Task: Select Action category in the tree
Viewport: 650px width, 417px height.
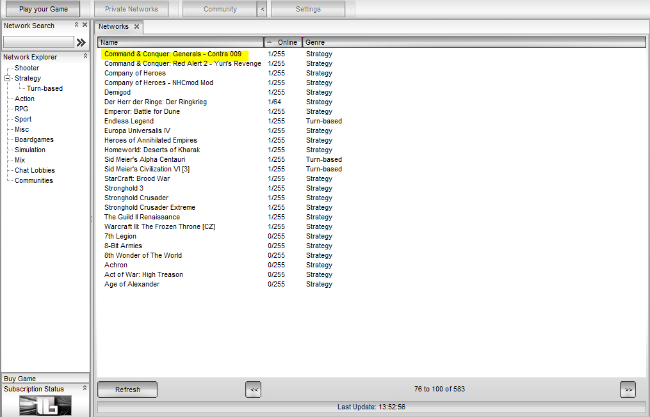Action: [24, 98]
